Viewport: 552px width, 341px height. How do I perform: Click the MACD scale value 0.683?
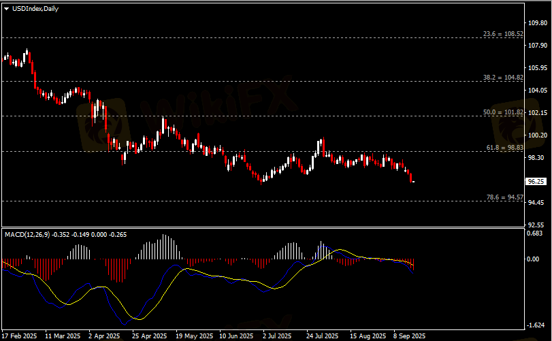tap(534, 233)
